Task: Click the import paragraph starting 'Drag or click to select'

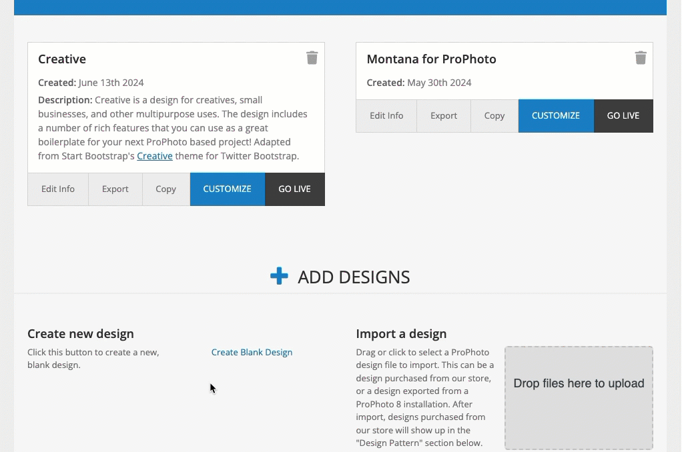Action: tap(425, 398)
